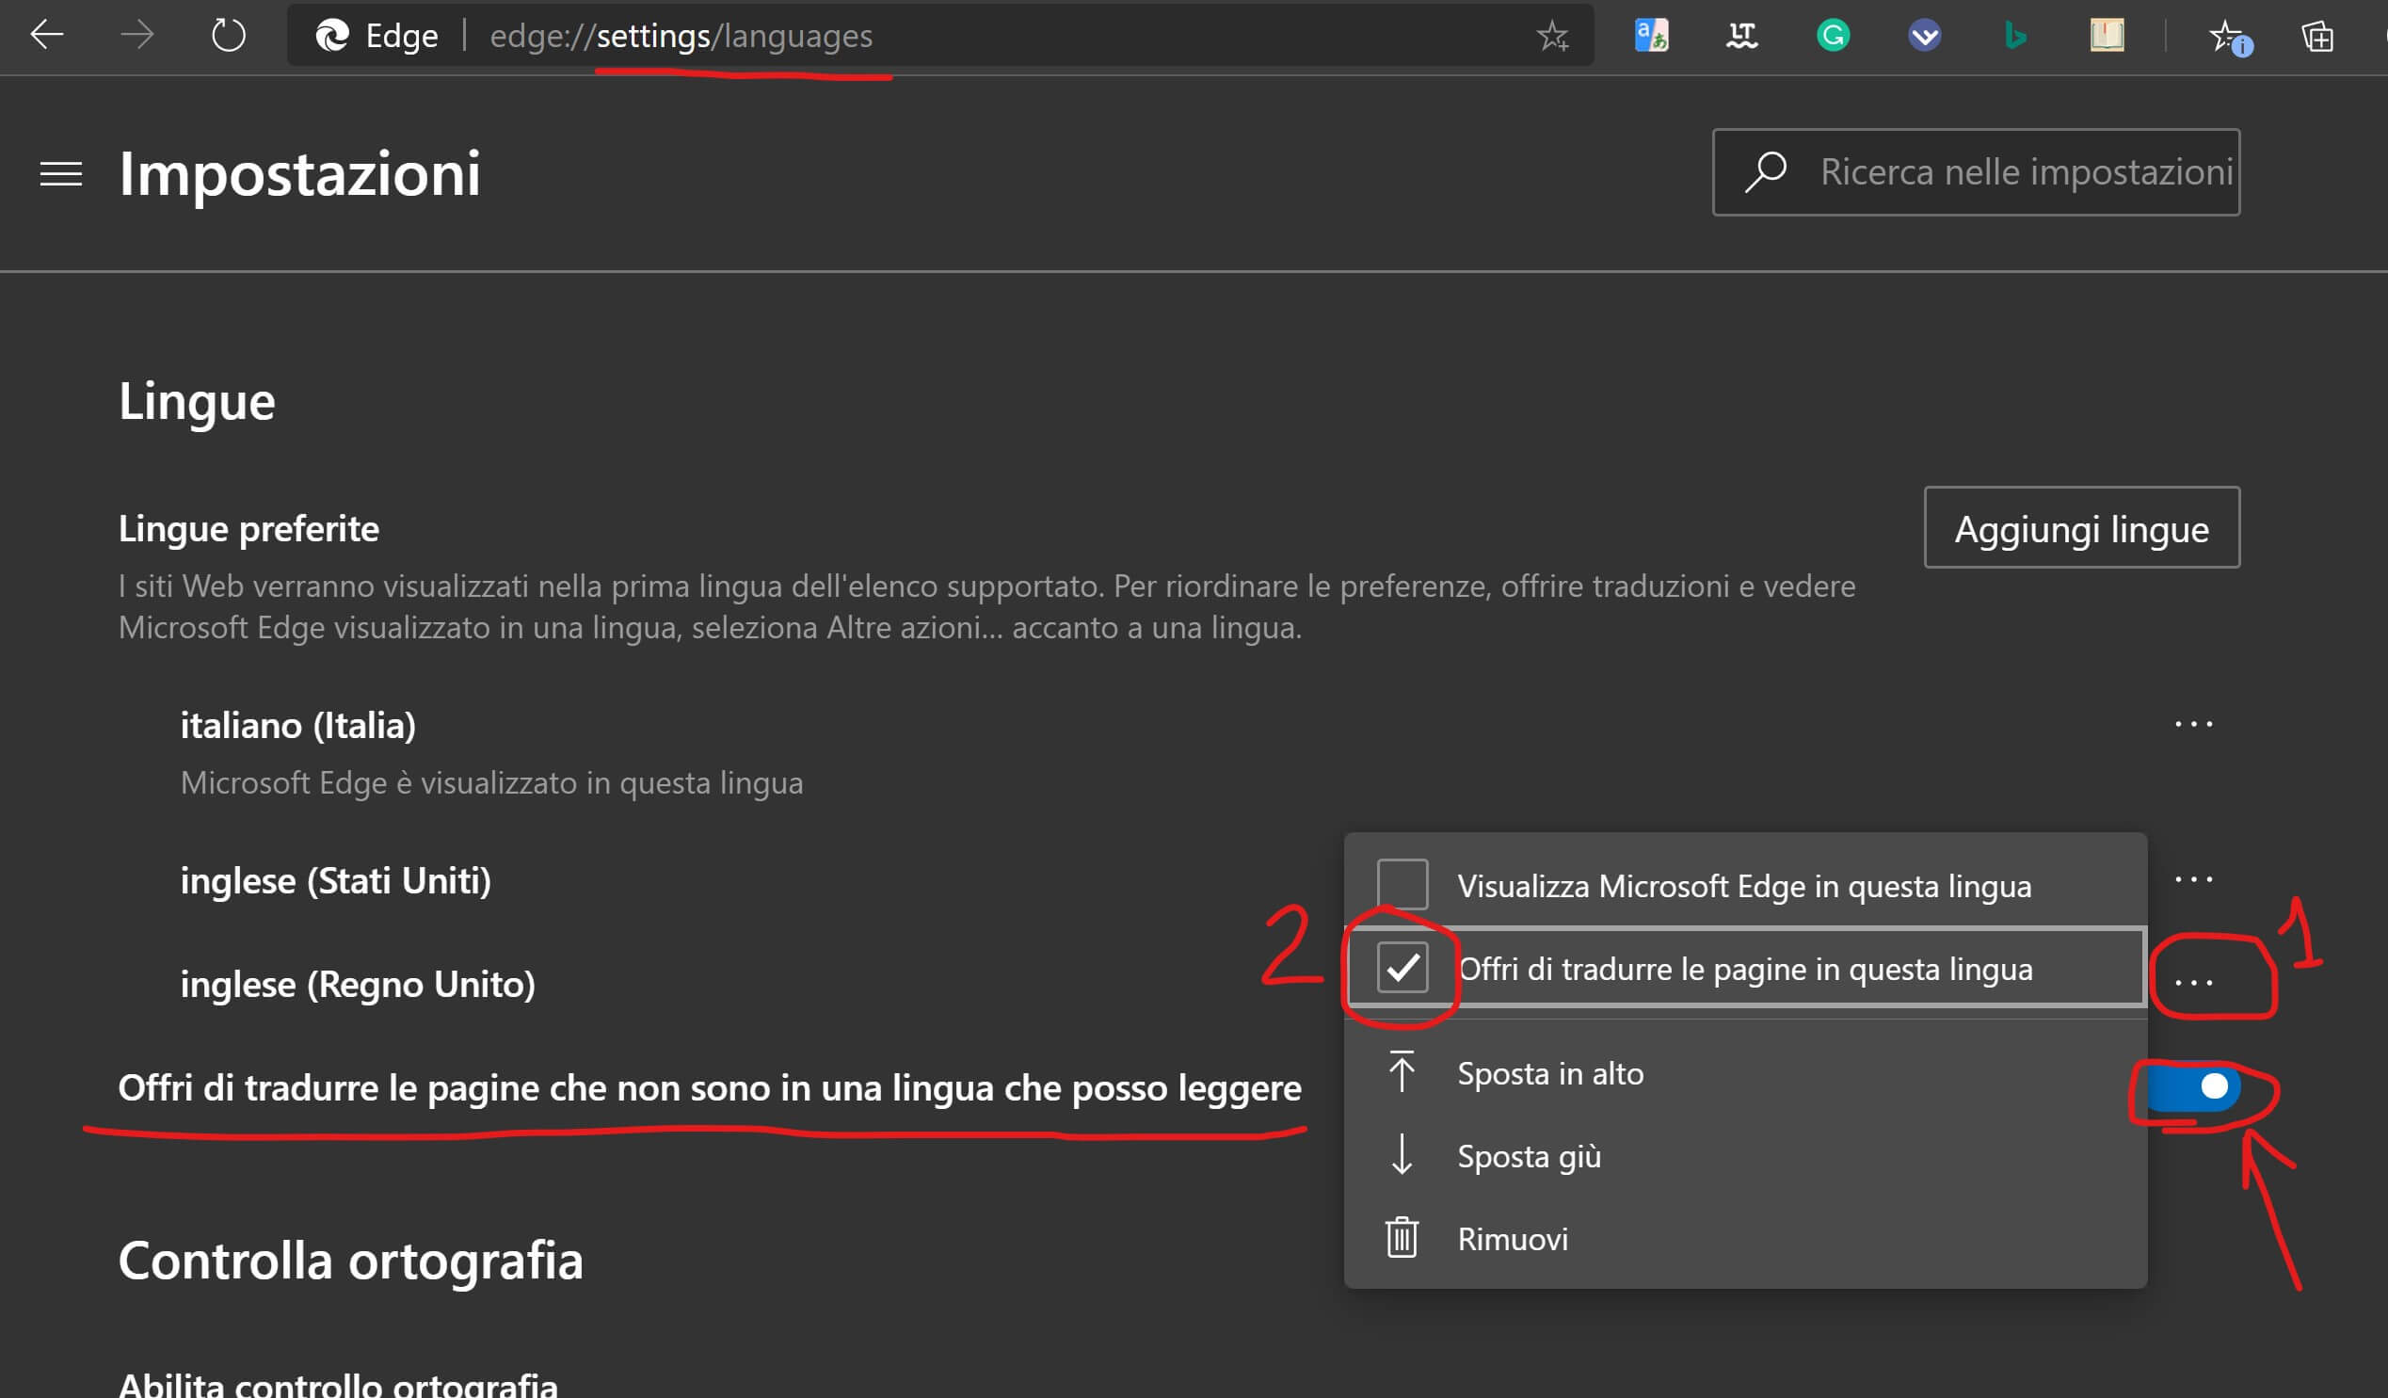Open the translator extension icon
Viewport: 2388px width, 1398px height.
point(1651,36)
